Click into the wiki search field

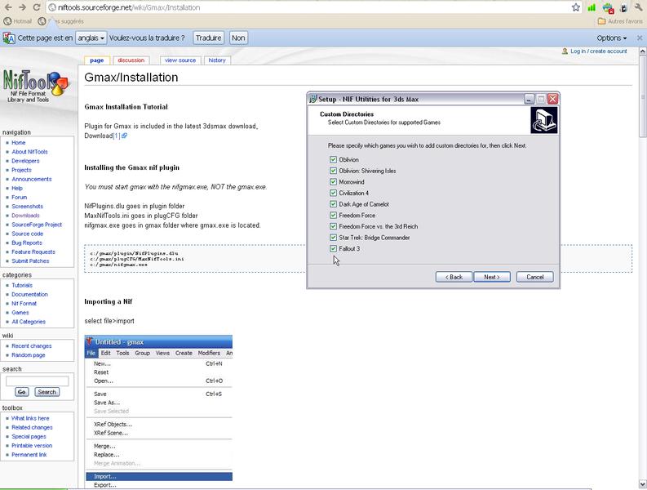tap(38, 381)
